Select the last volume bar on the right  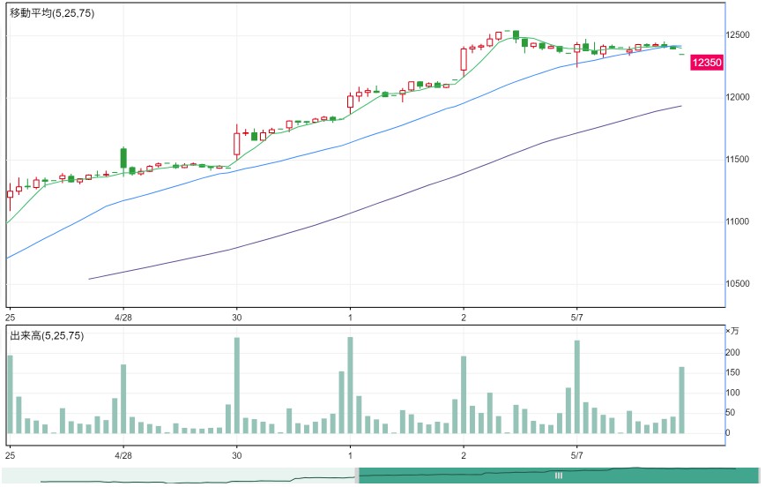point(681,400)
